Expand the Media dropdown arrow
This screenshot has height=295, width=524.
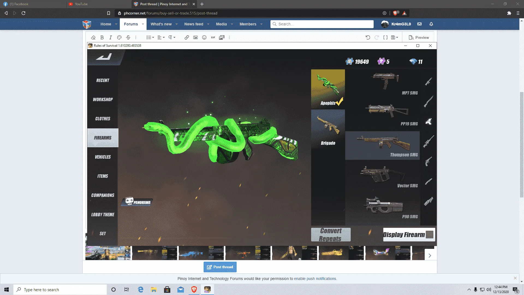click(232, 24)
